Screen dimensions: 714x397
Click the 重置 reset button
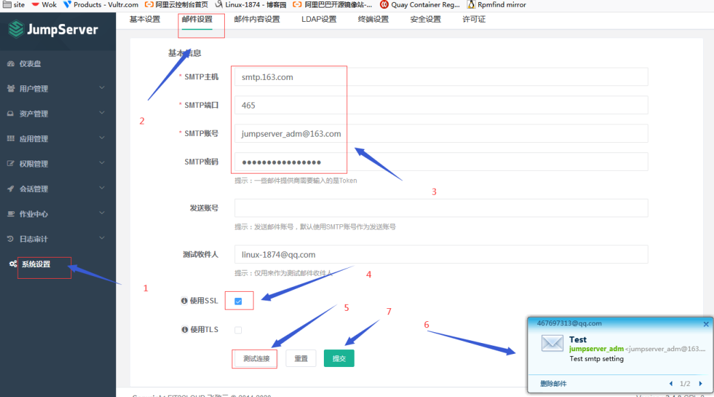(301, 359)
